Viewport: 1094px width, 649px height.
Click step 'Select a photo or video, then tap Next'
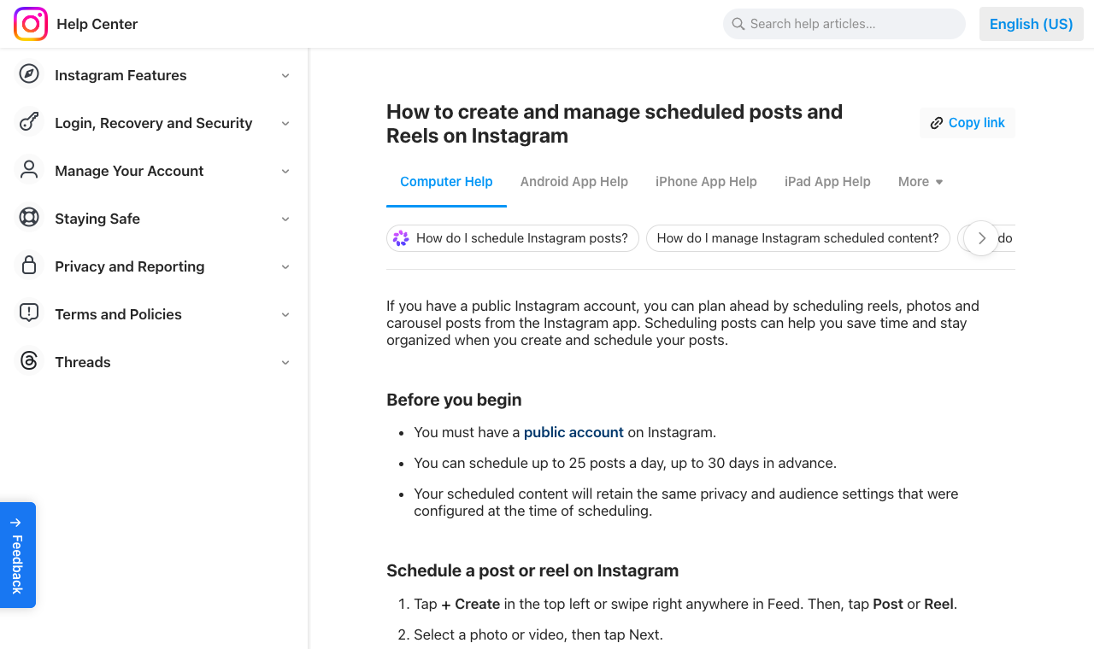pyautogui.click(x=538, y=634)
